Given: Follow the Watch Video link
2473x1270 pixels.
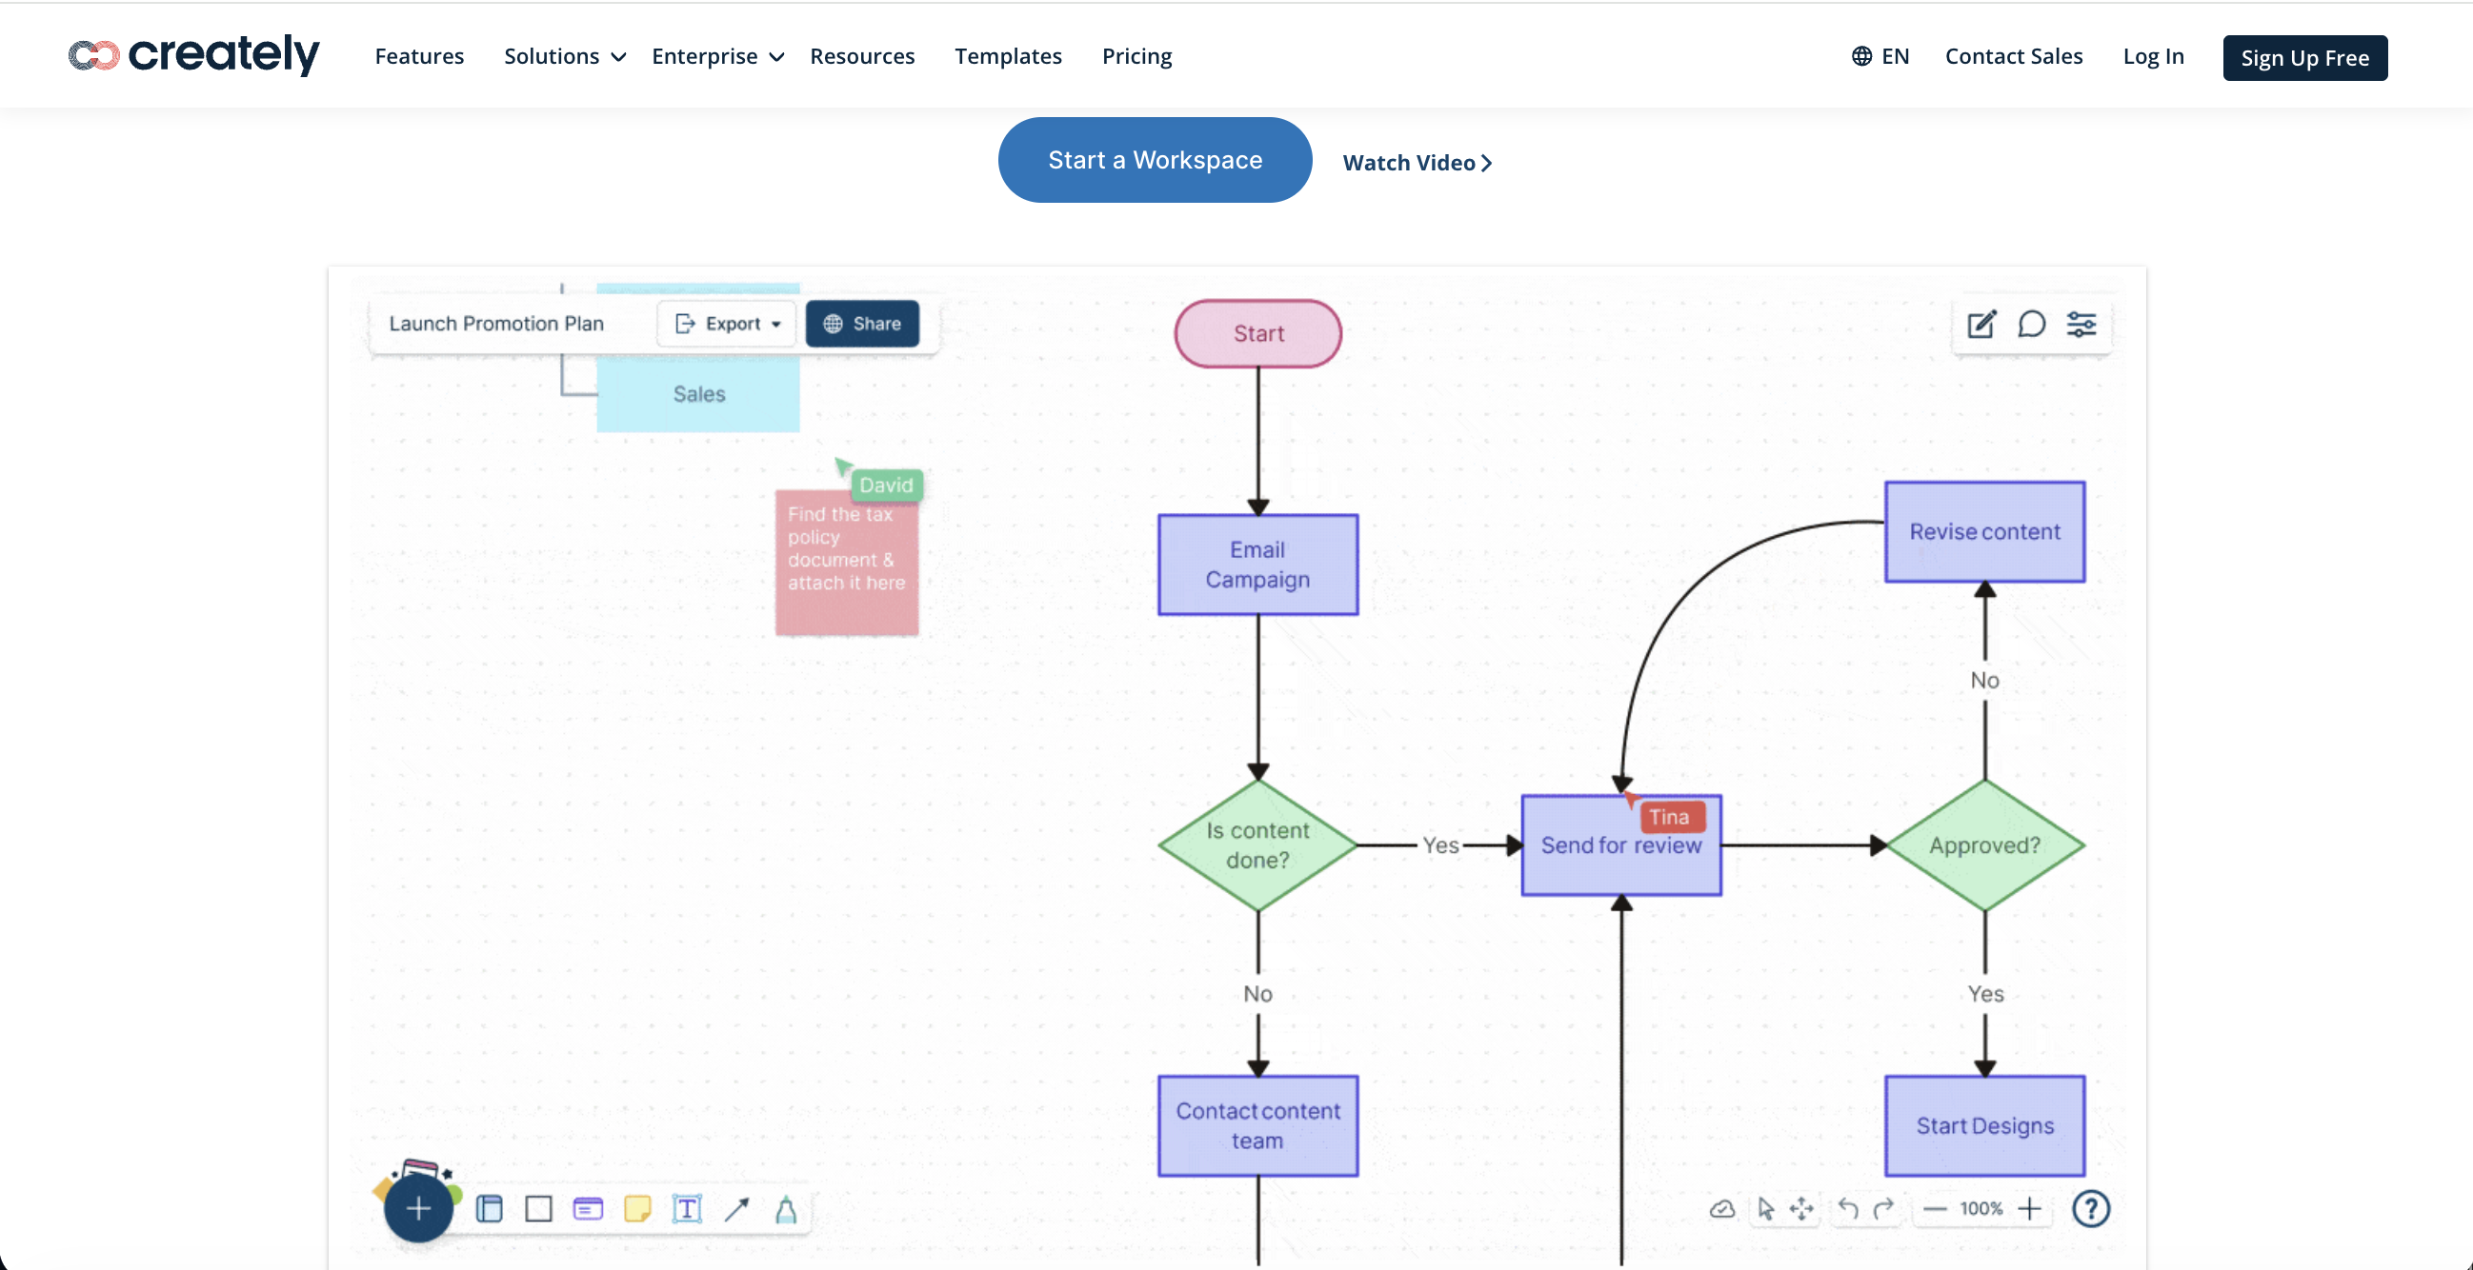Looking at the screenshot, I should pos(1417,162).
